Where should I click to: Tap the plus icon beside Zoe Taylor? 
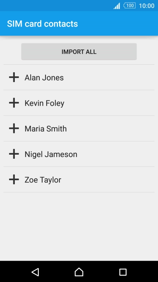pyautogui.click(x=14, y=179)
